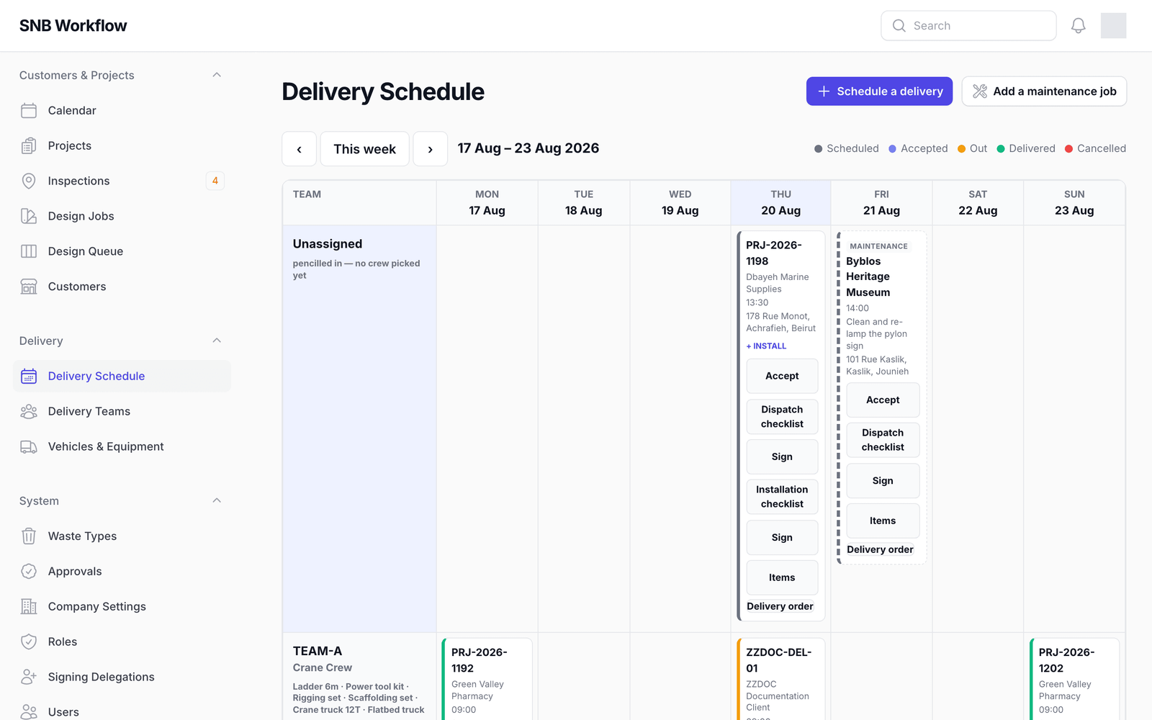The height and width of the screenshot is (720, 1152).
Task: Go to the next week arrow
Action: 431,149
